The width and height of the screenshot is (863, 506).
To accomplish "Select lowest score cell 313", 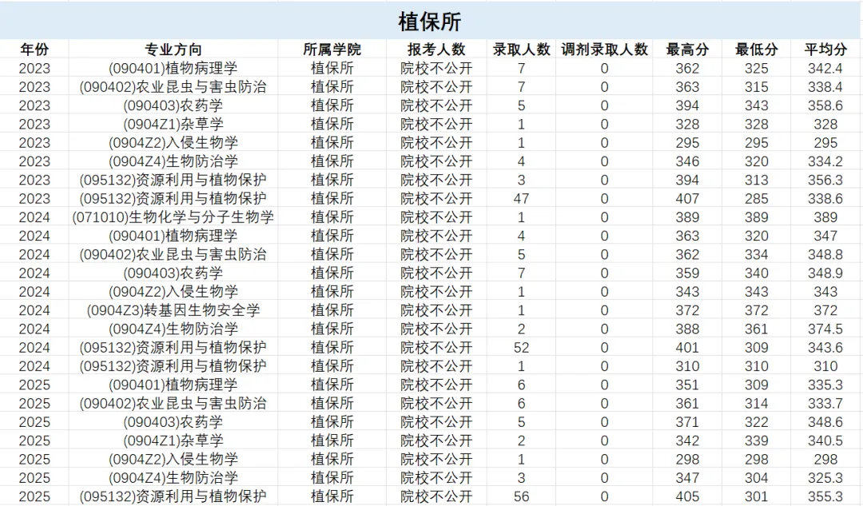I will point(756,180).
